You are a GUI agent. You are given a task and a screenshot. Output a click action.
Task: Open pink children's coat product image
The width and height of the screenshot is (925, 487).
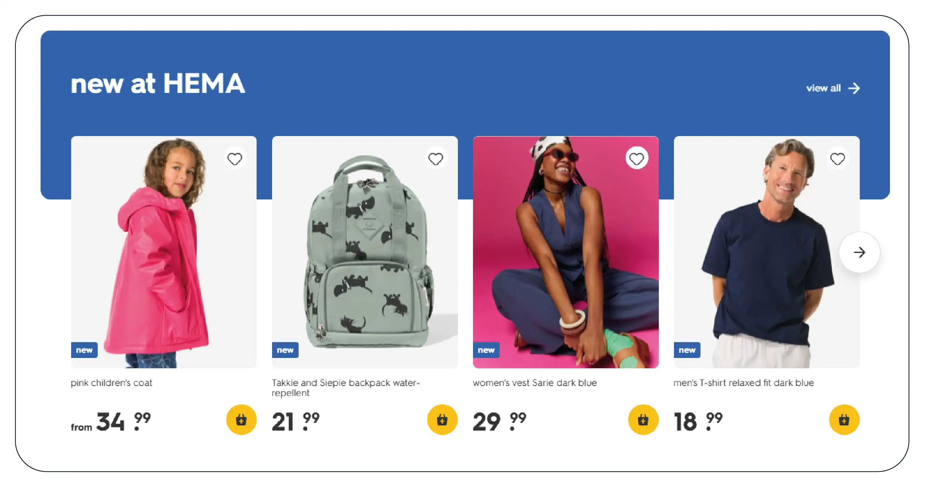[163, 252]
